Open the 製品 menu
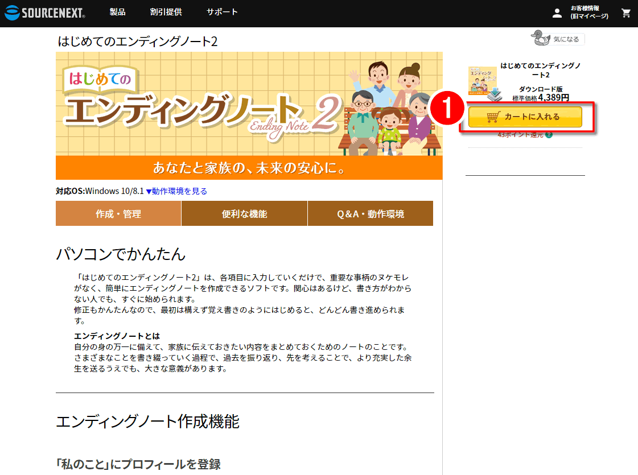638x475 pixels. point(118,12)
